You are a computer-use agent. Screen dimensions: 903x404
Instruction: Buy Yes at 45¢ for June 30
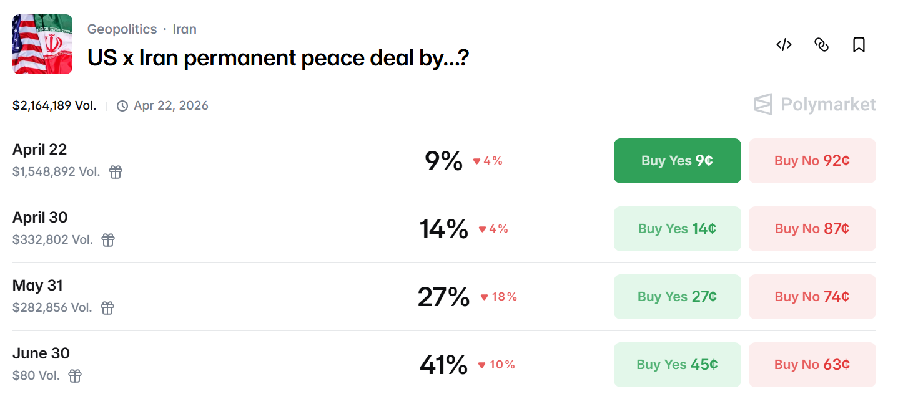[x=677, y=365]
